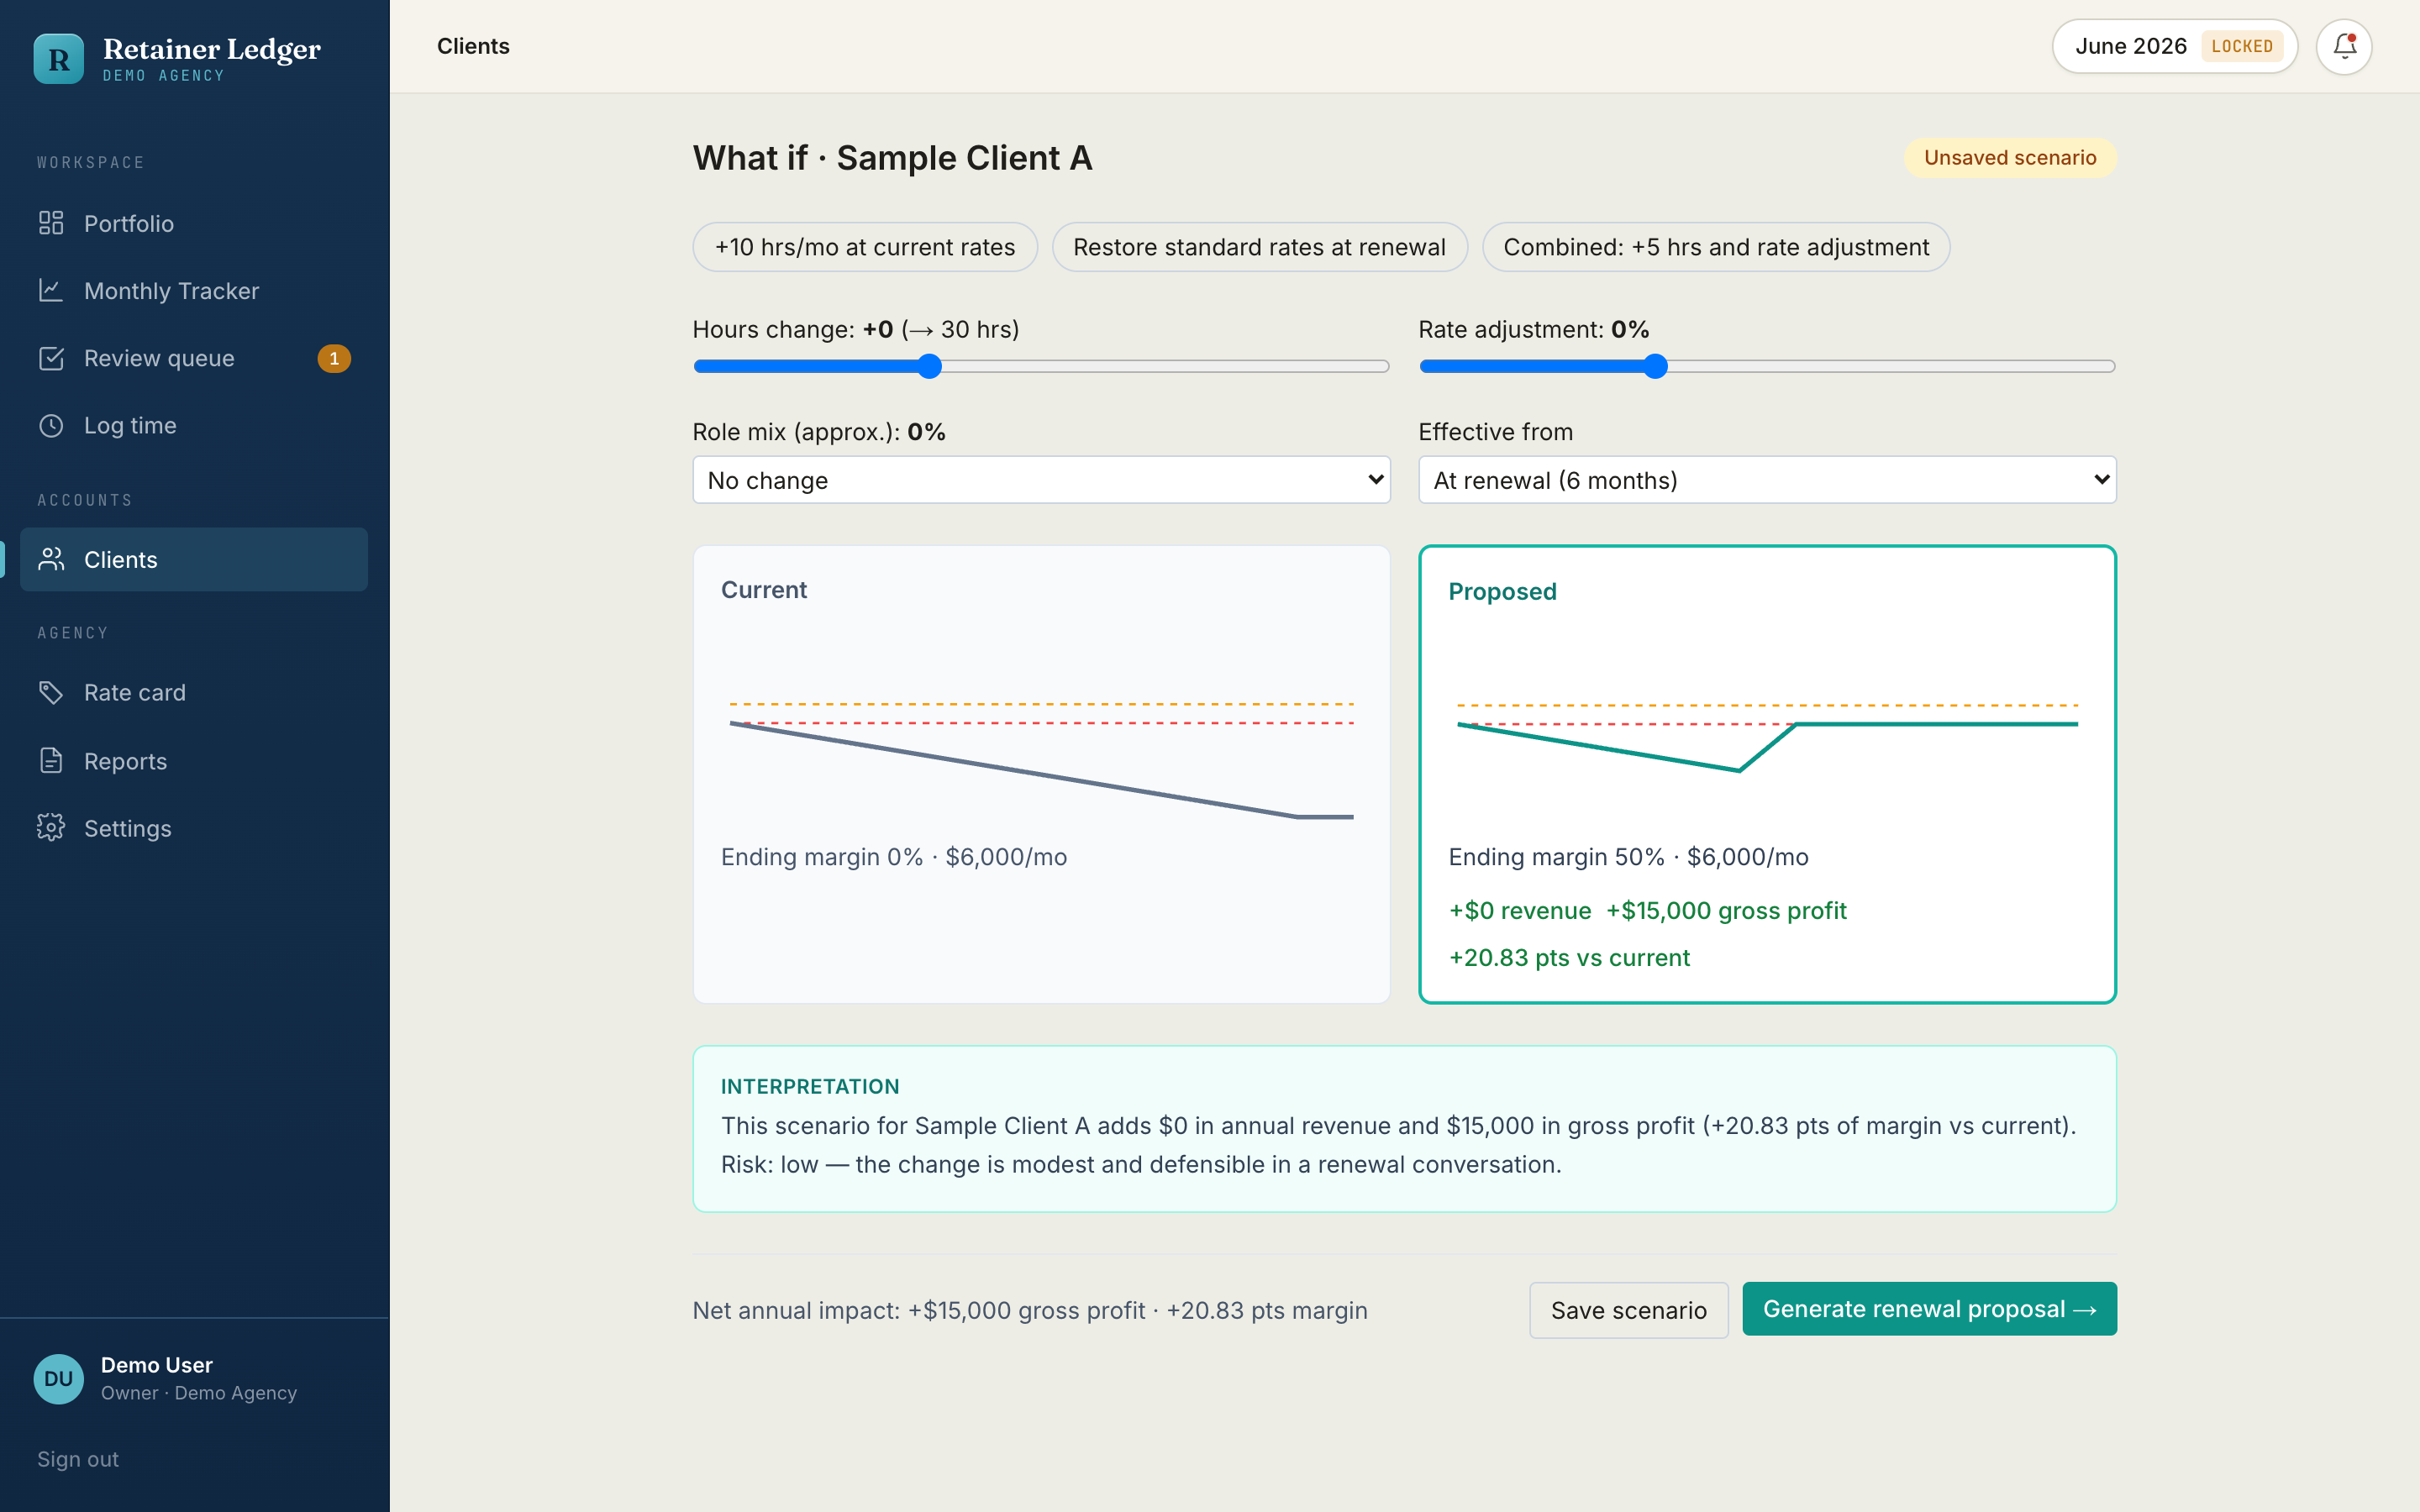Screen dimensions: 2420x1512
Task: Click '+$15,000 gross profit' in Proposed card
Action: [x=1726, y=911]
